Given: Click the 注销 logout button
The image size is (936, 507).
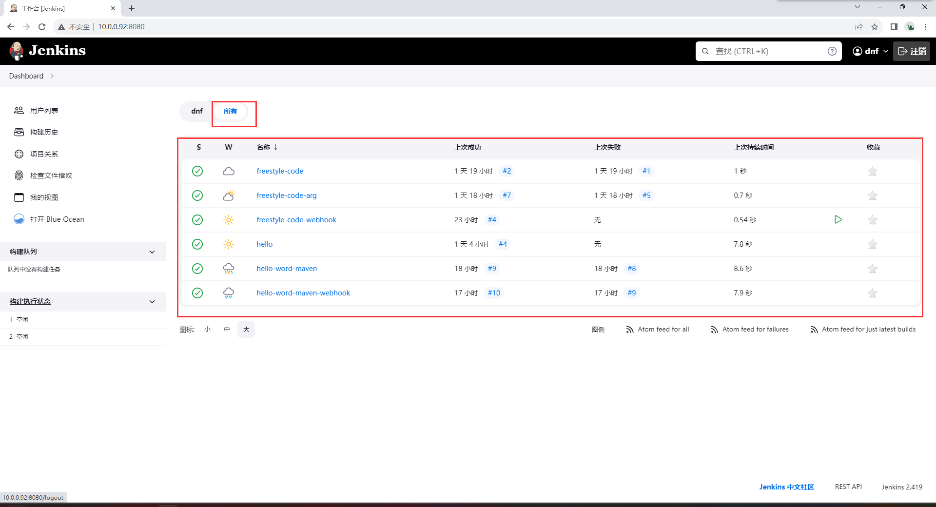Looking at the screenshot, I should pyautogui.click(x=912, y=51).
